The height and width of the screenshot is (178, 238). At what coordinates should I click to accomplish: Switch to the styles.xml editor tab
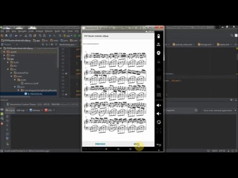pos(224,44)
